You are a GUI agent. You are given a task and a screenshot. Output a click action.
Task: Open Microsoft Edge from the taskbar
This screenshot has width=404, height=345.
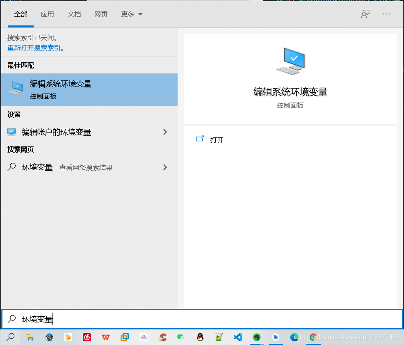click(294, 337)
